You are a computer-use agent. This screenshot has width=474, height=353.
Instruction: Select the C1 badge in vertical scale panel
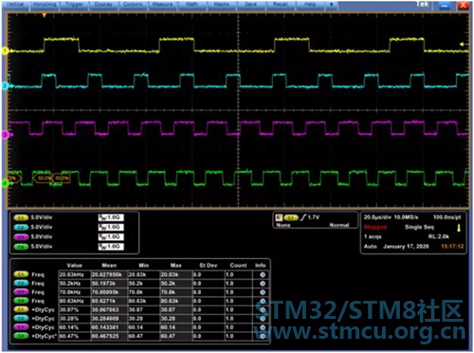point(21,217)
